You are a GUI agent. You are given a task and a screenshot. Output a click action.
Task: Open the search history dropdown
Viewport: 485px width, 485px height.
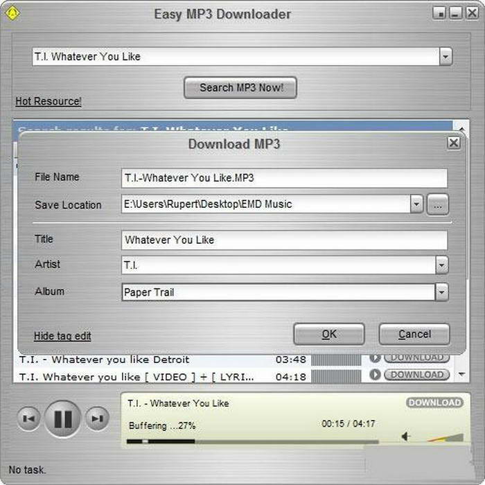446,56
